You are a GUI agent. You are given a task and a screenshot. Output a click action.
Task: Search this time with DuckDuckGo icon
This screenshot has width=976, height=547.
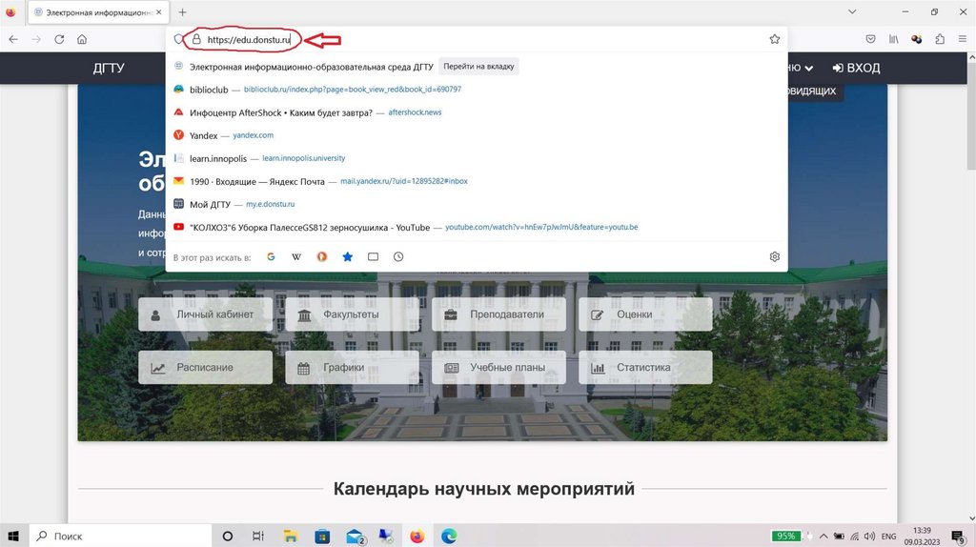pos(322,257)
